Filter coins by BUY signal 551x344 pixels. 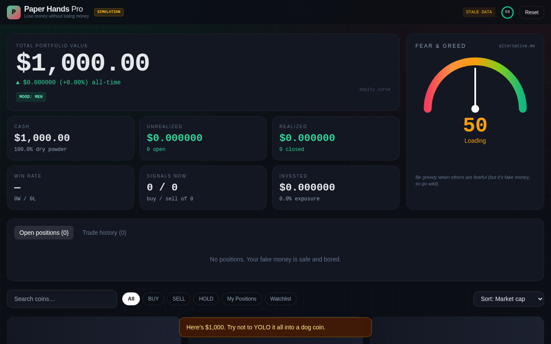click(x=153, y=299)
